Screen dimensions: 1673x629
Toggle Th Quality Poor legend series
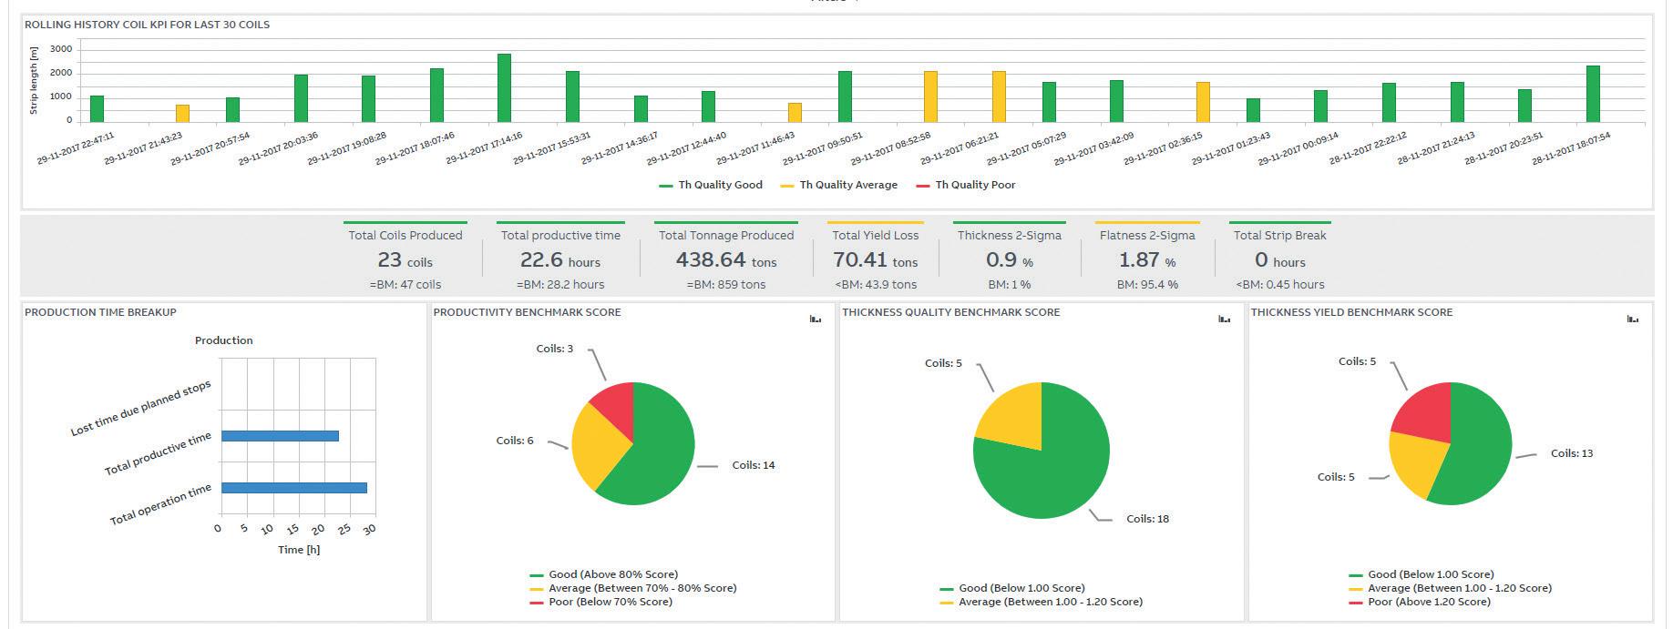coord(966,185)
